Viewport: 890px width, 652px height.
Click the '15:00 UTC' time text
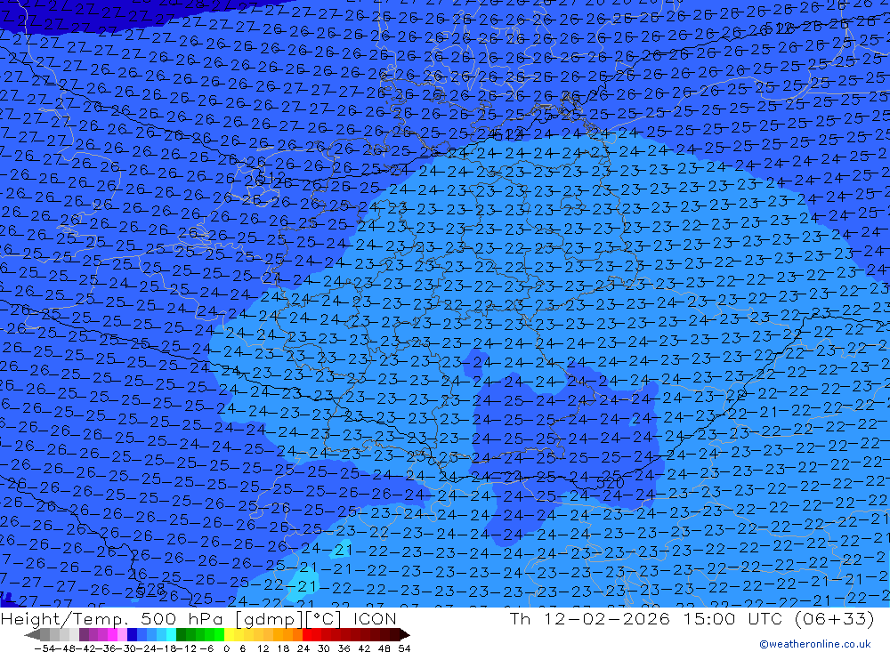point(732,618)
